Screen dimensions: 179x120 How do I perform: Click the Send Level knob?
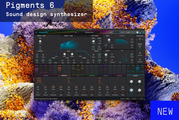(140, 59)
